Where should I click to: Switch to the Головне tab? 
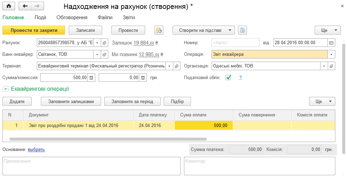click(x=13, y=17)
